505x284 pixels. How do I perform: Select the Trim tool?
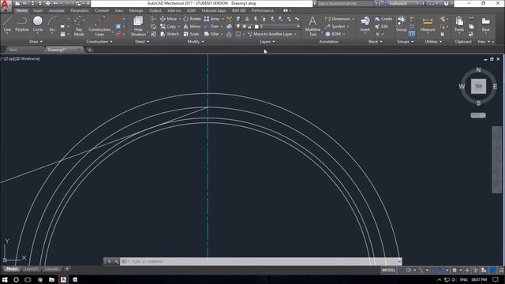[211, 26]
